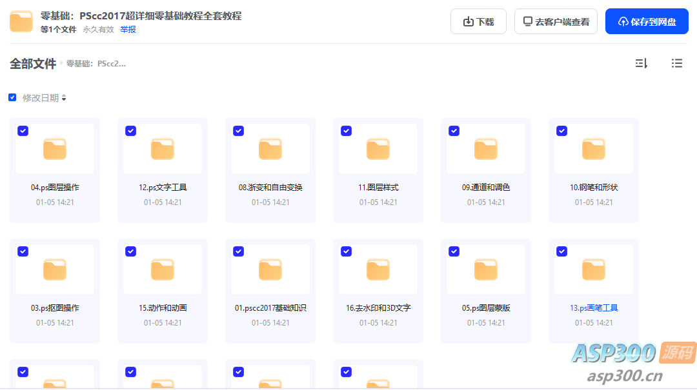This screenshot has height=390, width=697.
Task: Click the 15.动作和动画 folder name
Action: pyautogui.click(x=162, y=308)
